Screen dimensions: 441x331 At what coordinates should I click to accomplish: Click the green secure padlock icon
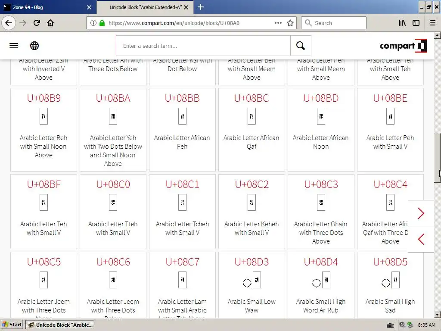click(x=102, y=23)
